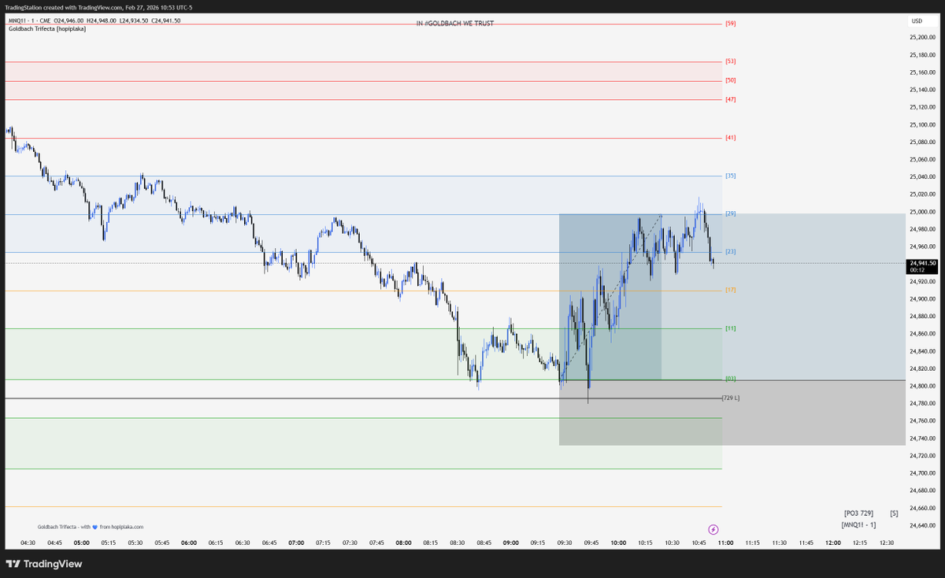Select the orange [17] level label
945x578 pixels.
[x=729, y=290]
